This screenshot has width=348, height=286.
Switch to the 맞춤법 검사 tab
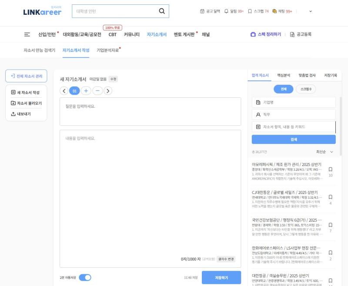[x=307, y=75]
